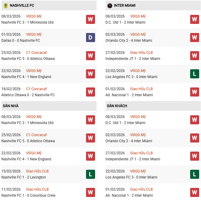Open Giao Hữu CLB link dated 11/02/2026
The width and height of the screenshot is (201, 200).
pos(37,189)
